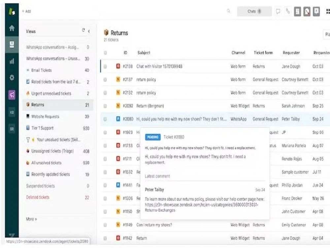Select the Urgent unresolved tickets view
This screenshot has height=248, width=330.
(57, 93)
